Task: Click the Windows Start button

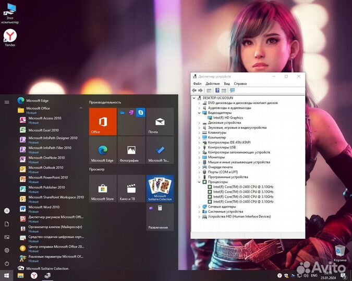Action: [x=6, y=275]
